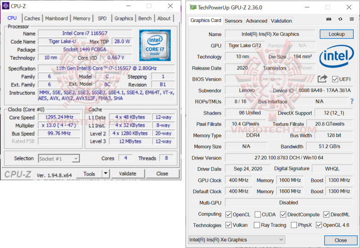Click the Validate button in CPU-Z
This screenshot has width=360, height=248.
[x=128, y=174]
